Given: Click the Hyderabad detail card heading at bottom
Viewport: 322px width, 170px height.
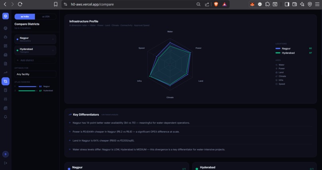Looking at the screenshot, I should click(207, 167).
